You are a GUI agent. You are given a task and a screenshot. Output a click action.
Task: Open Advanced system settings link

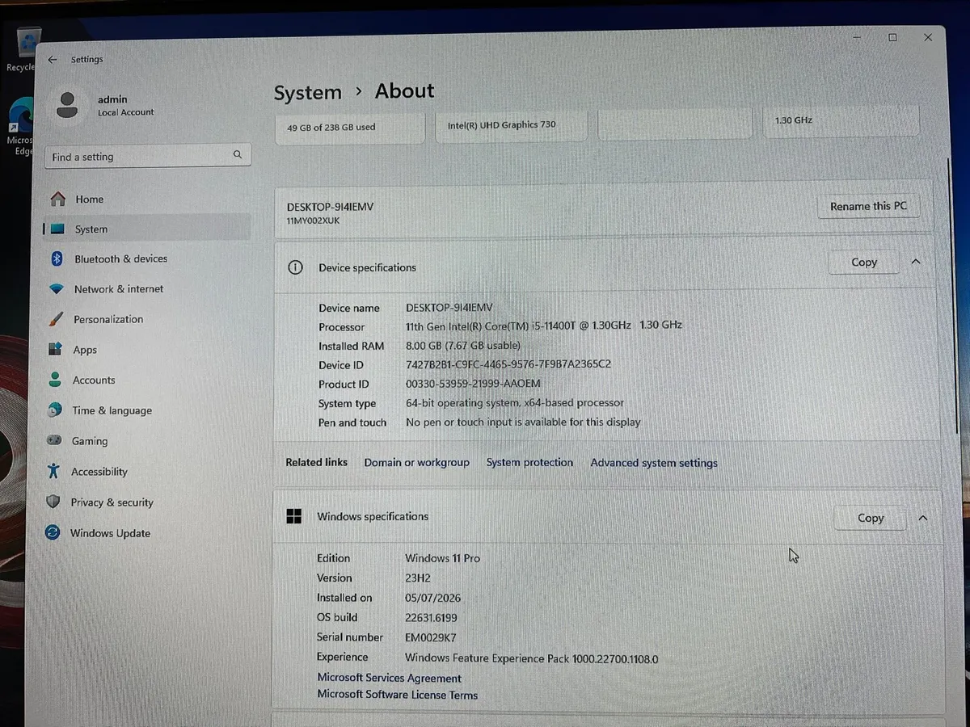[x=654, y=463]
